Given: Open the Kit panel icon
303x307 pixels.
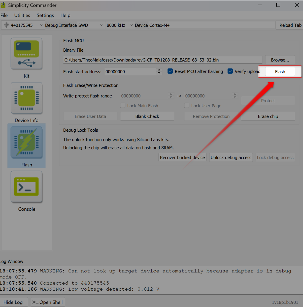Looking at the screenshot, I should 26,54.
